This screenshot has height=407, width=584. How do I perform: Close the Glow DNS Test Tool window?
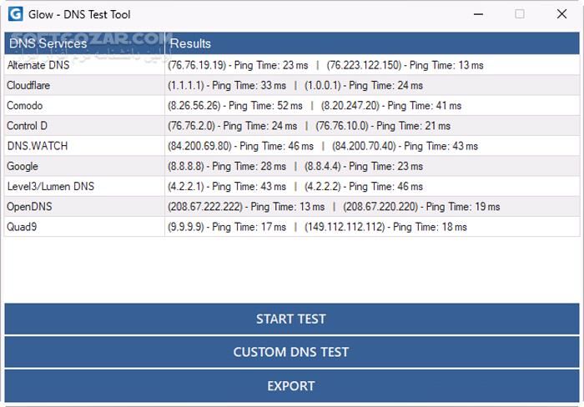pyautogui.click(x=561, y=14)
